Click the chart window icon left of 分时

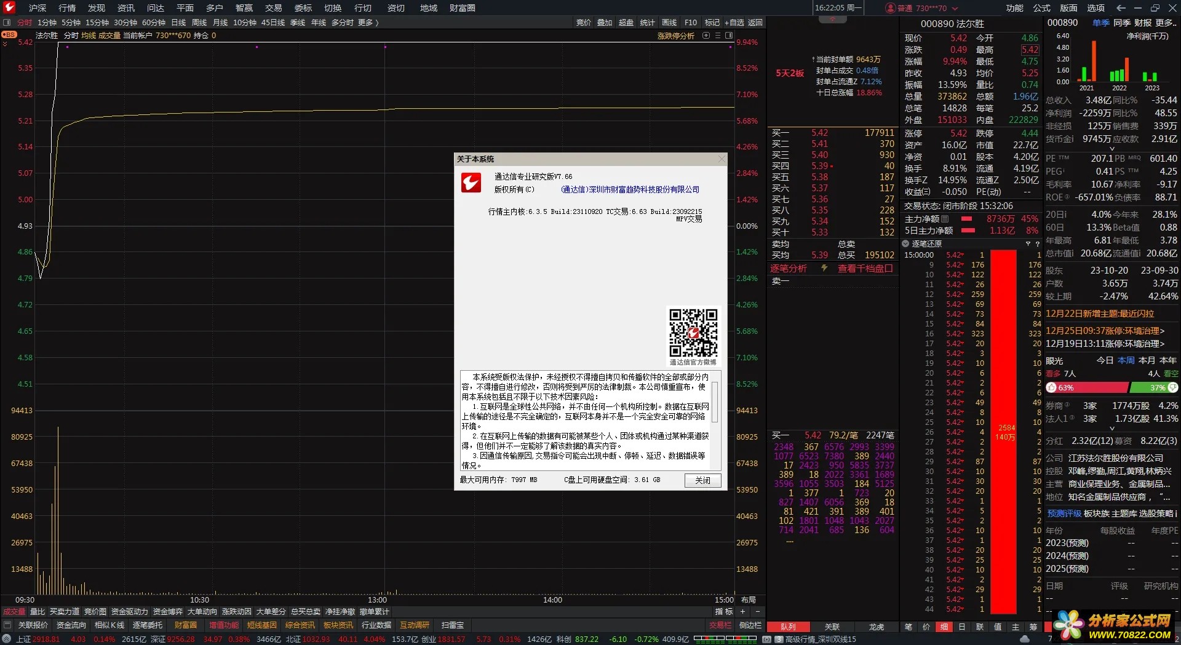7,22
